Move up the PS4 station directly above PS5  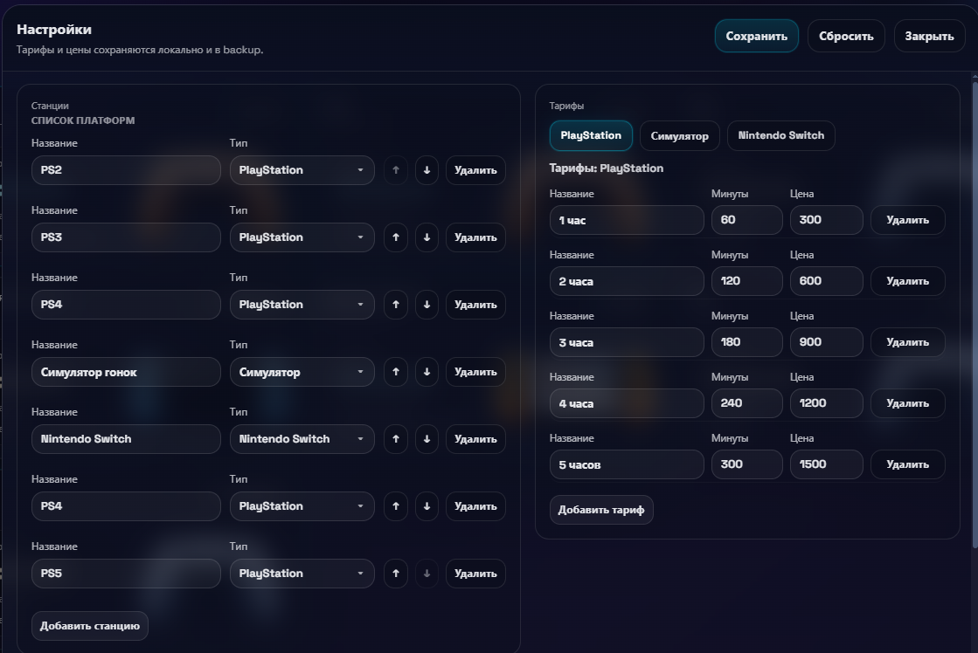tap(395, 506)
